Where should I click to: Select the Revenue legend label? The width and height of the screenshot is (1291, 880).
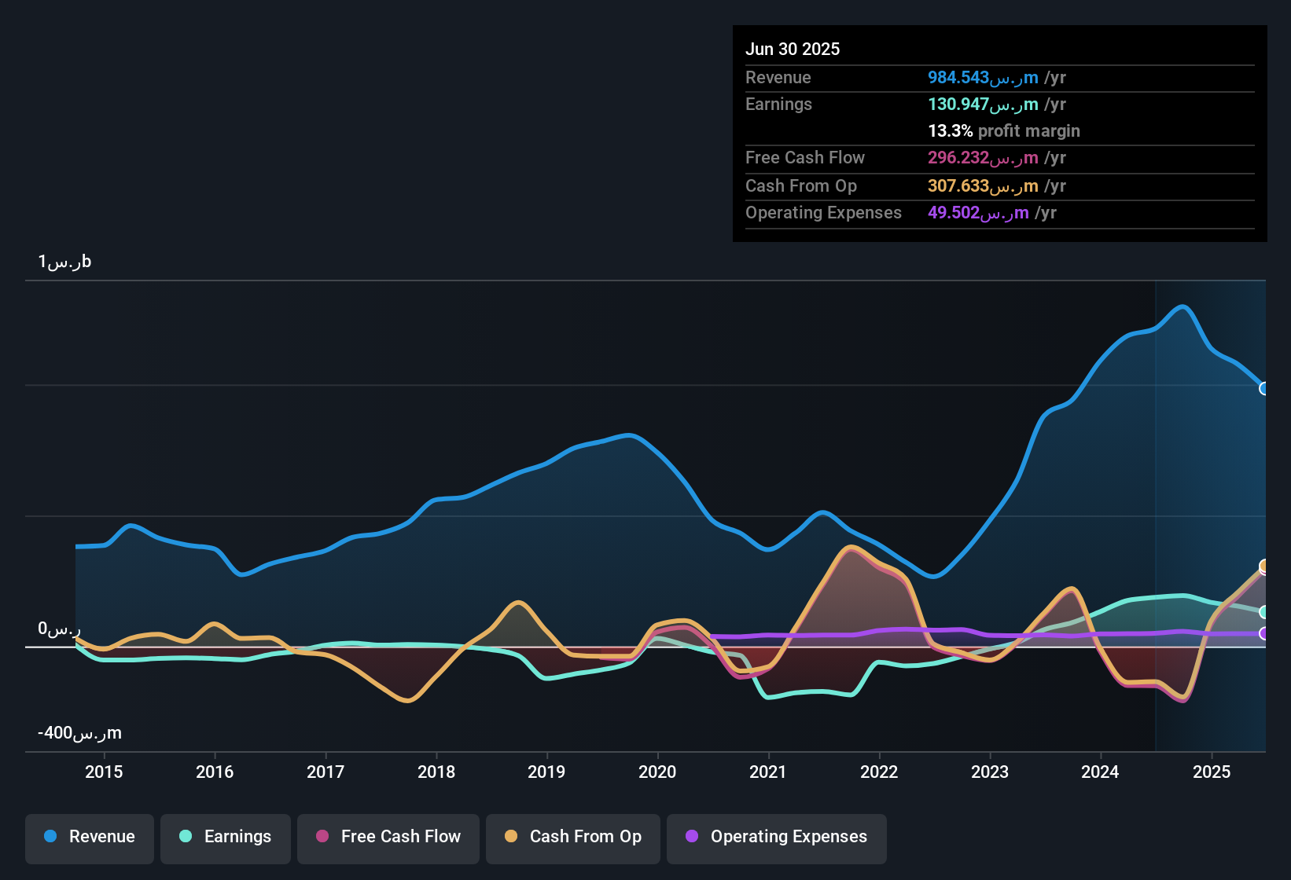pos(101,837)
